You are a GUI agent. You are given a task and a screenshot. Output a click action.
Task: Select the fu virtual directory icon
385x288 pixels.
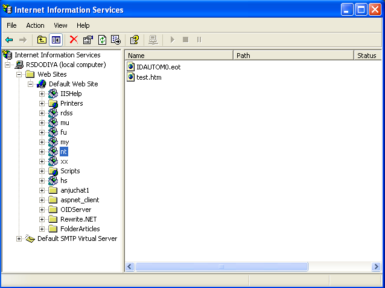(53, 132)
